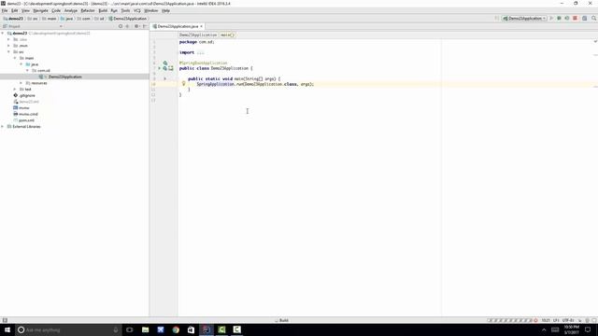This screenshot has width=598, height=336.
Task: Collapse the com.sd package
Action: (27, 71)
